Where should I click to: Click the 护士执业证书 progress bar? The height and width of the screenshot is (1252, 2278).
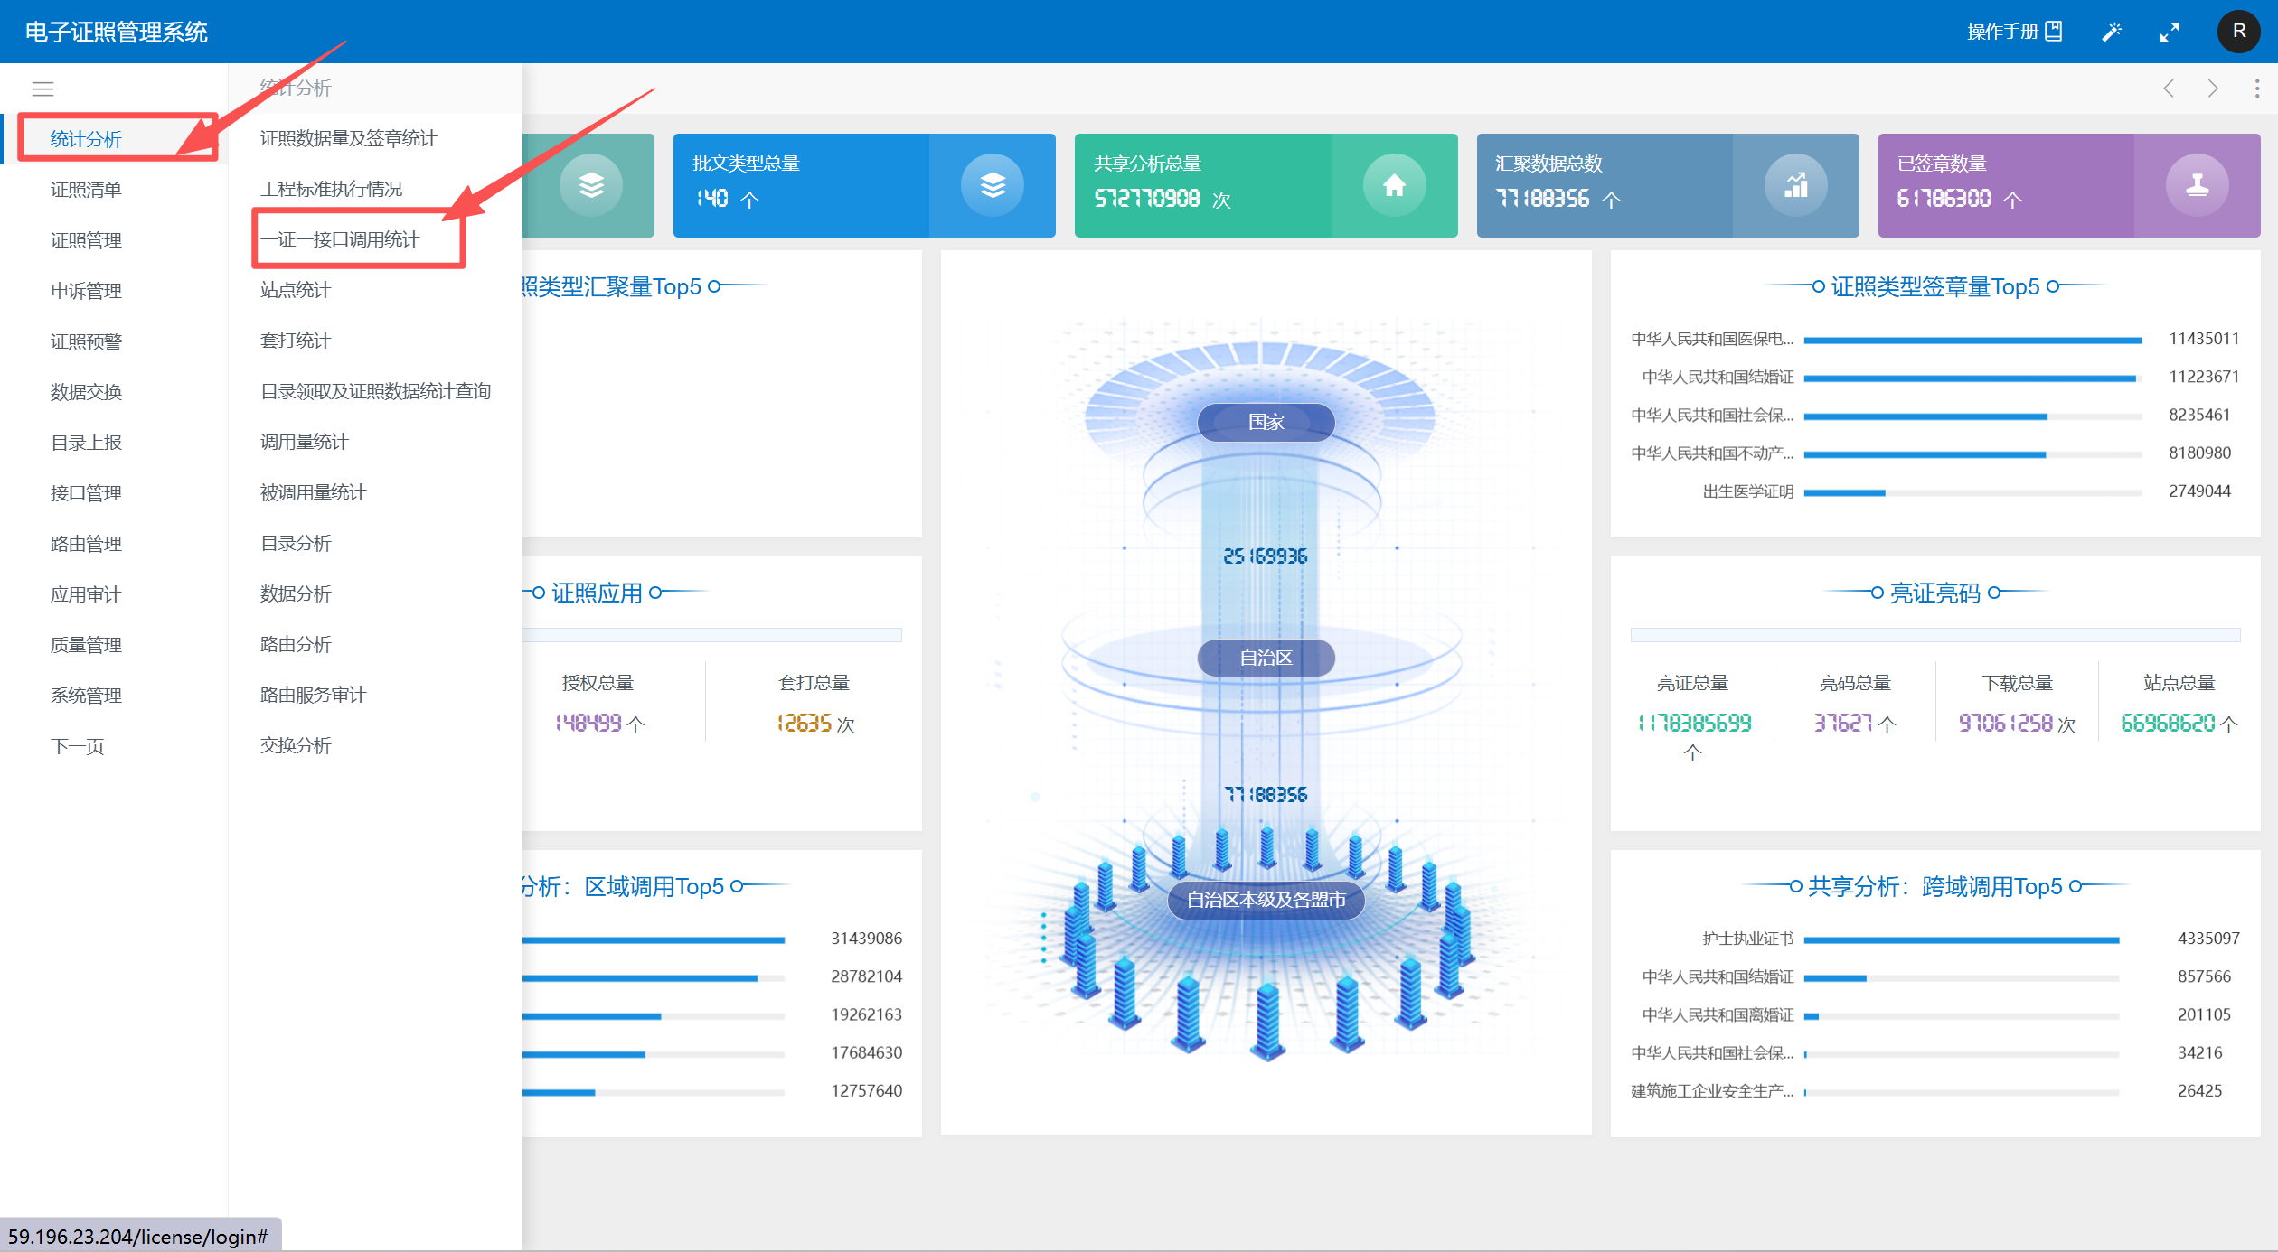click(x=1961, y=940)
